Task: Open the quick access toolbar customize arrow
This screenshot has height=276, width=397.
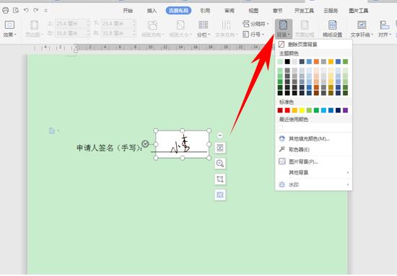Action: (45, 11)
